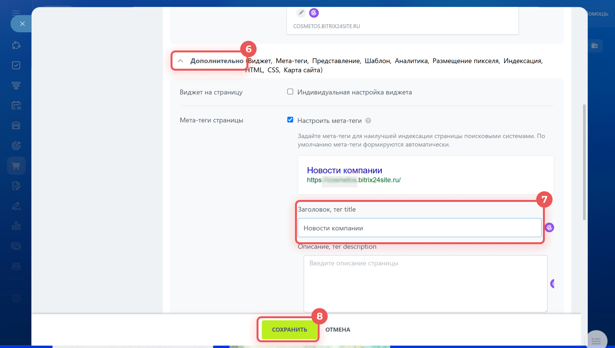Click the title tag input field
Screen dimensions: 615x348
(x=419, y=228)
